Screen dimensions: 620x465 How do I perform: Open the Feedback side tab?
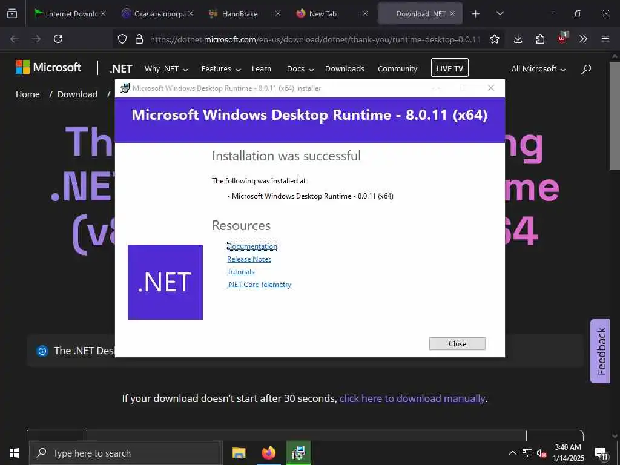[x=600, y=351]
